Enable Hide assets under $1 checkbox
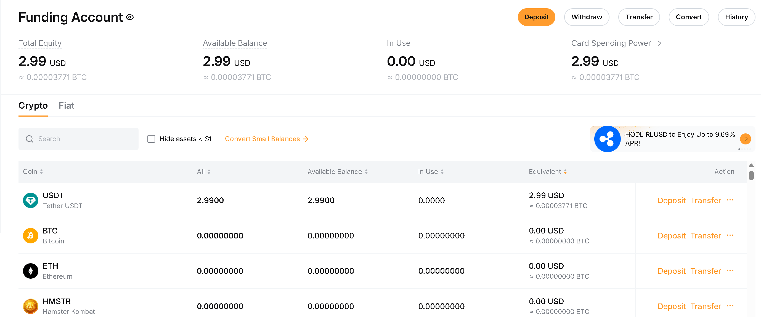The height and width of the screenshot is (317, 761). click(151, 139)
